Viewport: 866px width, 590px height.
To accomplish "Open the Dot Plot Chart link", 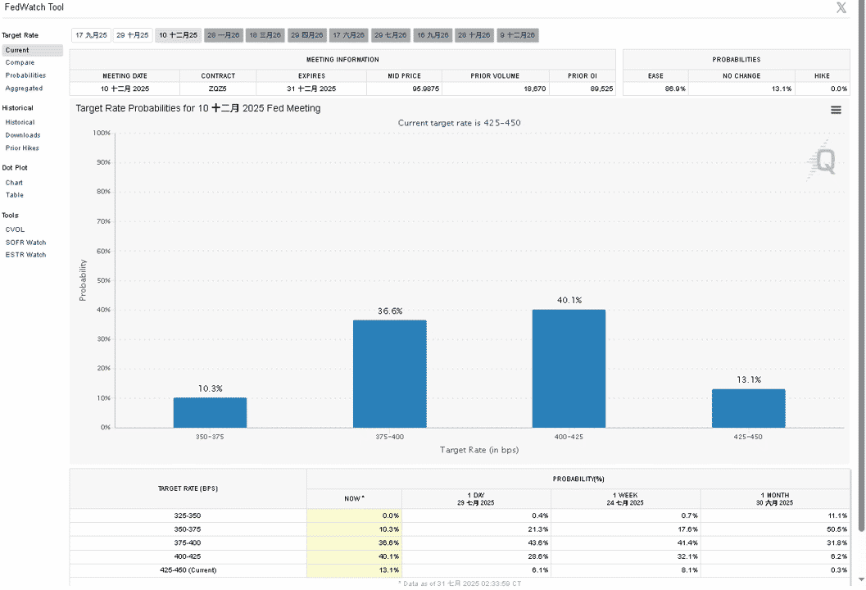I will click(x=14, y=183).
